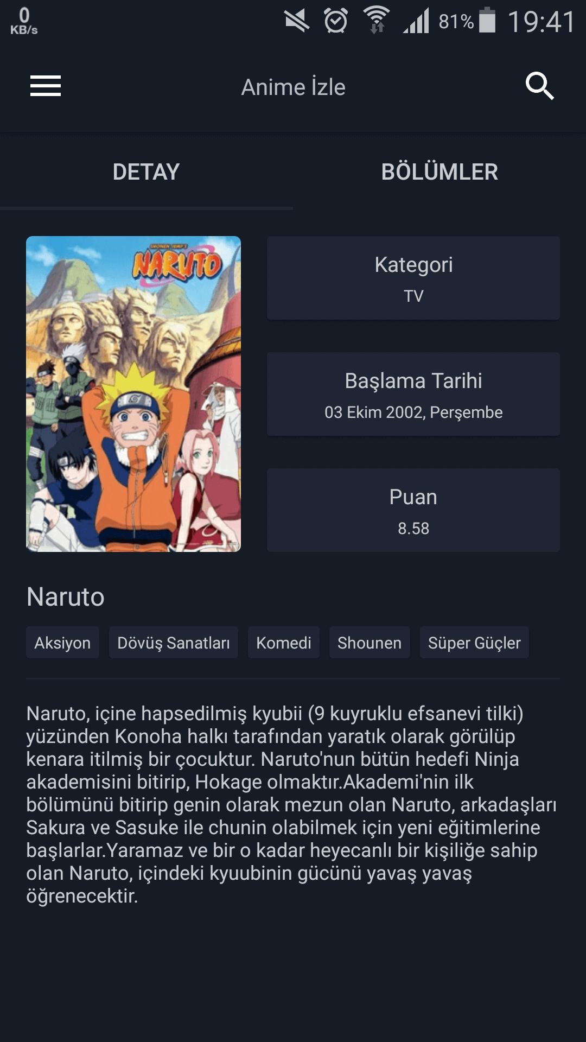Tap the search magnifier icon
This screenshot has width=586, height=1042.
(539, 86)
